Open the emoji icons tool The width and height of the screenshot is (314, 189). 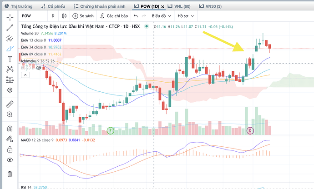coord(10,90)
